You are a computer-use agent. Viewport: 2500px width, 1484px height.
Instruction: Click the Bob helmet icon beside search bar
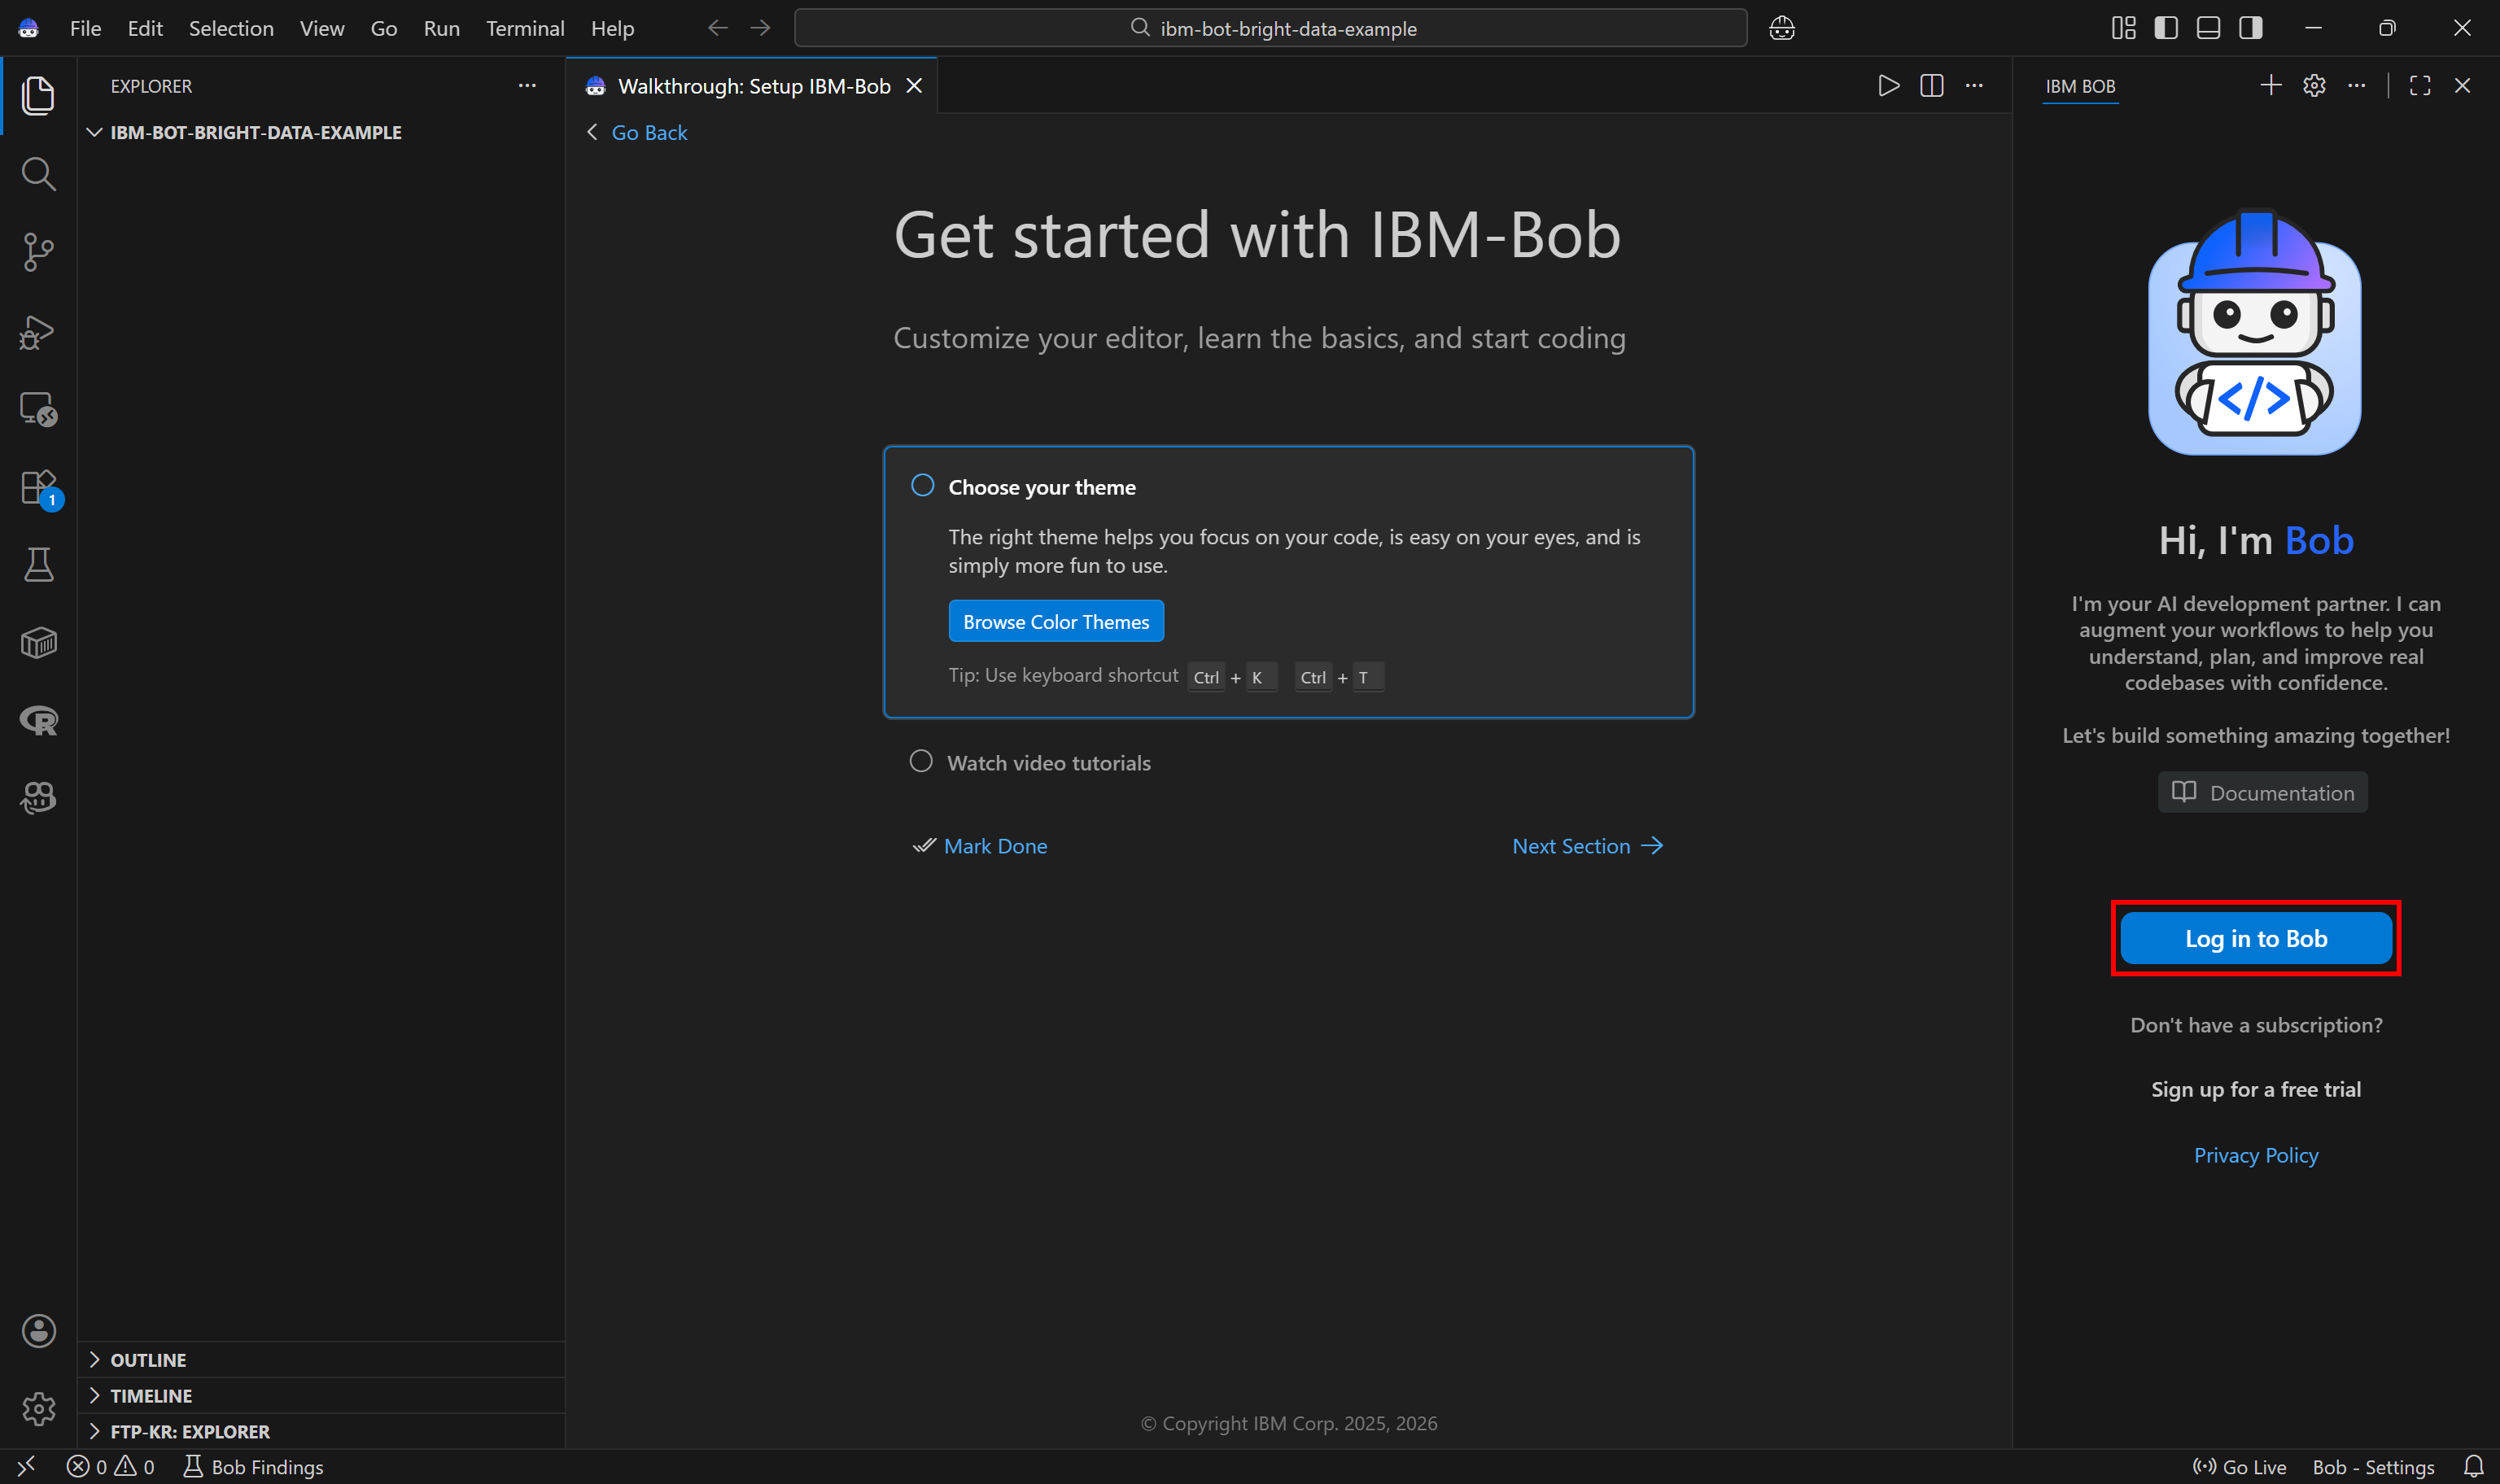[x=1782, y=28]
